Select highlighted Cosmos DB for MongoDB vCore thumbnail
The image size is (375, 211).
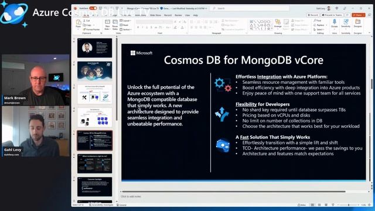[94, 141]
